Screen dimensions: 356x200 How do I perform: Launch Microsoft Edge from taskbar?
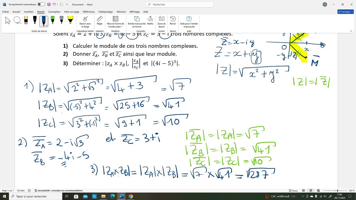tap(112, 196)
